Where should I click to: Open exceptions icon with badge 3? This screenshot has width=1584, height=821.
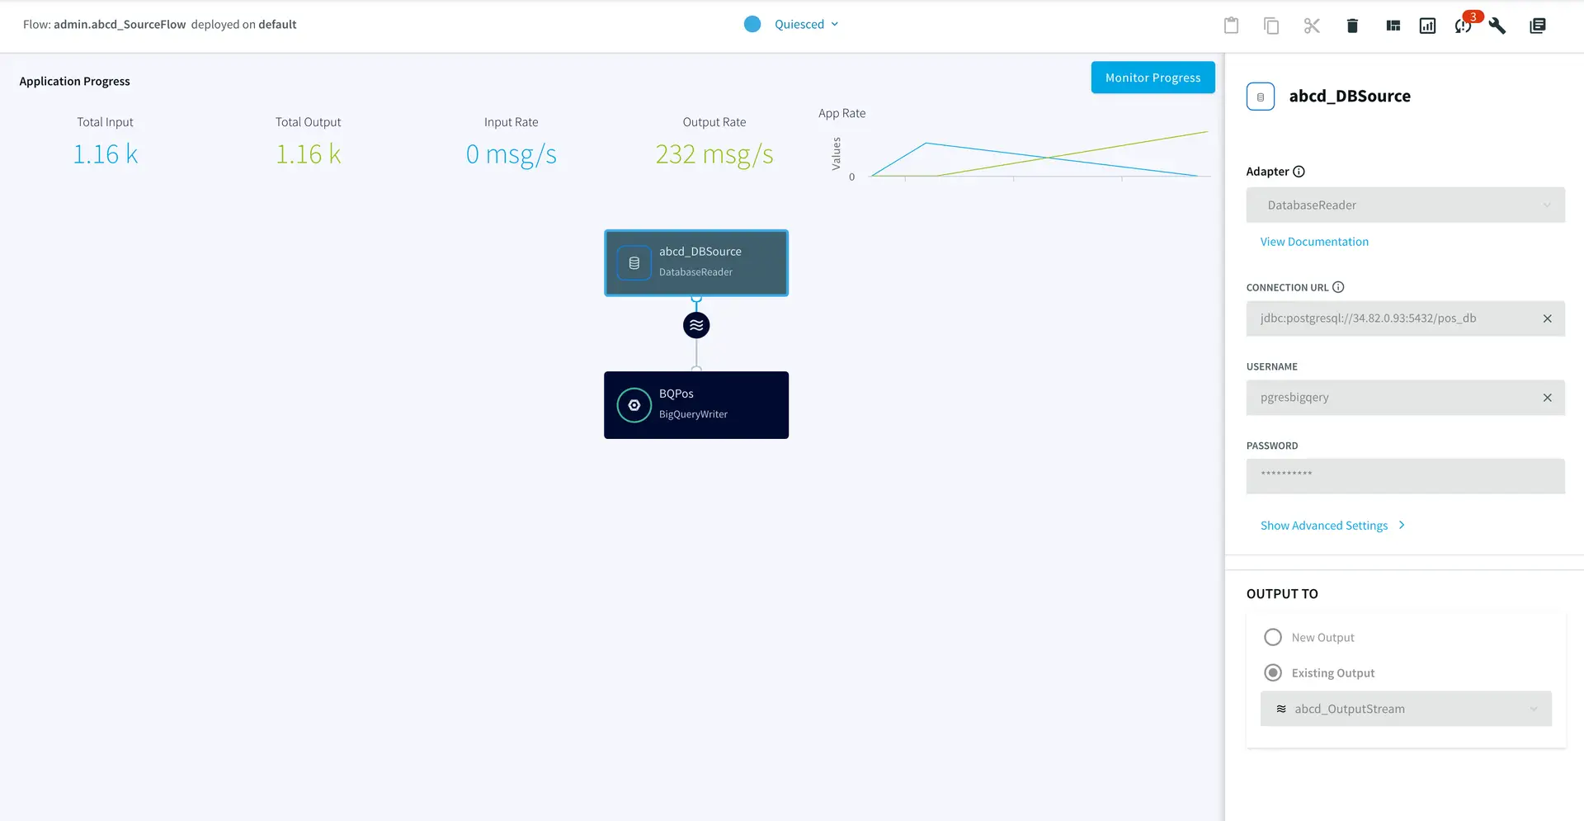(1464, 26)
